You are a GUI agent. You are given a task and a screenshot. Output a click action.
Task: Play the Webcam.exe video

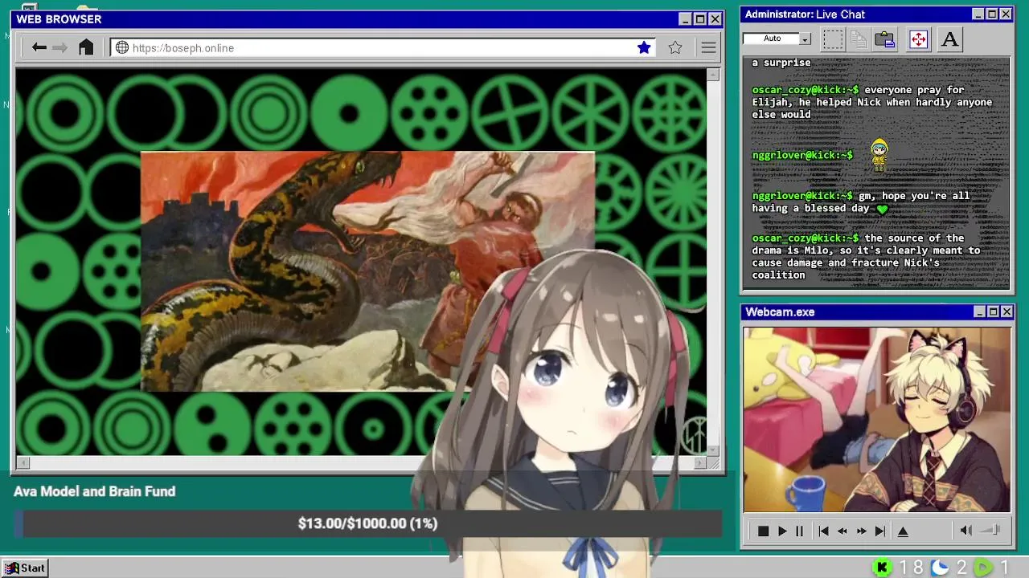(x=782, y=531)
